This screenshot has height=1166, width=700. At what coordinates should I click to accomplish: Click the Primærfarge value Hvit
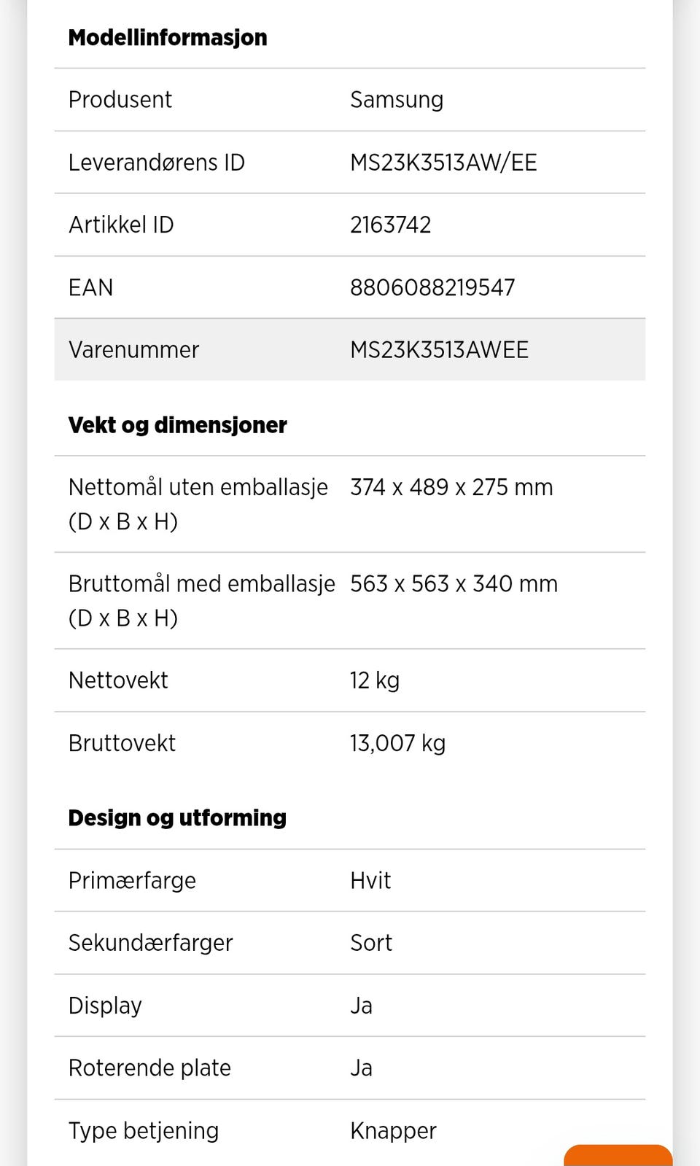370,881
